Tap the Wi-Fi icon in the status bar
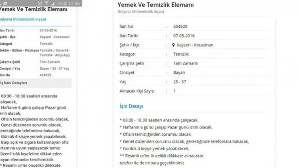Viewport: 299px width, 168px height. click(47, 3)
